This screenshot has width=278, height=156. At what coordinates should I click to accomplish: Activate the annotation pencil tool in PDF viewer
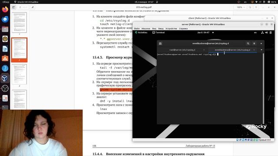pos(33,7)
